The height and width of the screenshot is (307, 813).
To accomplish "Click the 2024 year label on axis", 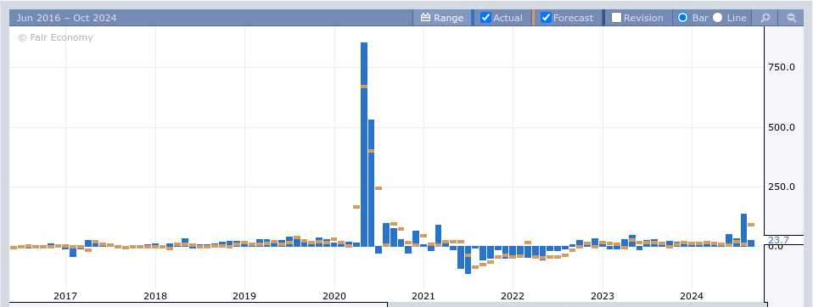I will [x=692, y=296].
